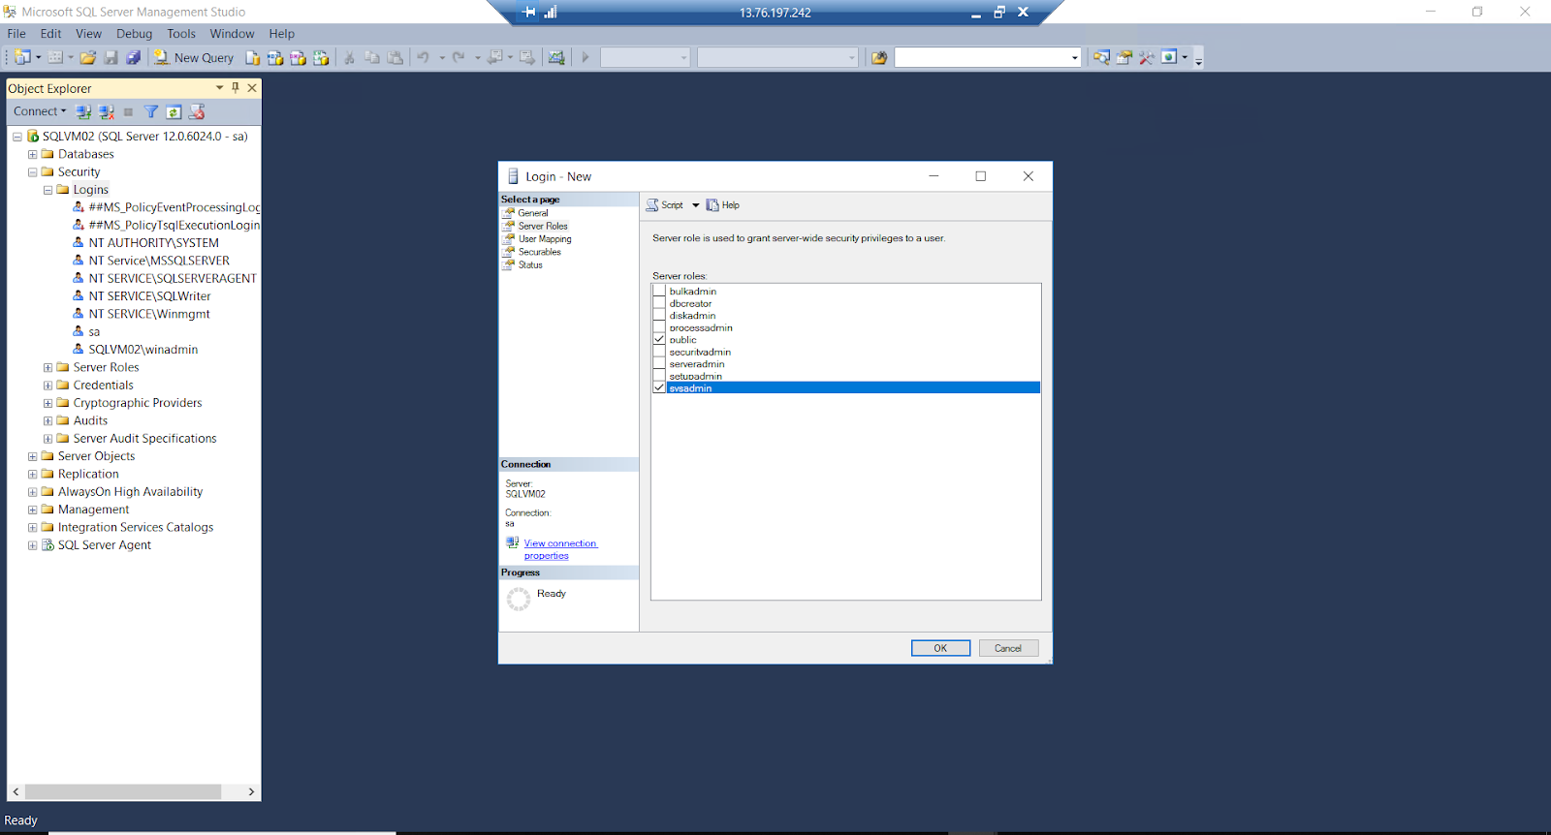
Task: Select the Securables page
Action: 539,252
